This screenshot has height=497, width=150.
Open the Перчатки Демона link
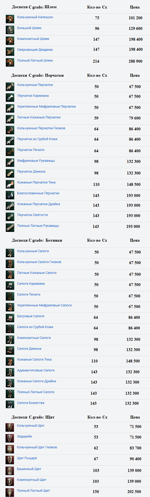coord(31,172)
